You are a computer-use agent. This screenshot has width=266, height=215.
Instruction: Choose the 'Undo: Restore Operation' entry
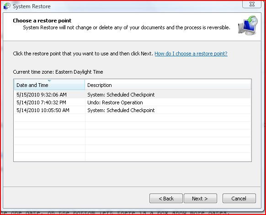coord(115,102)
